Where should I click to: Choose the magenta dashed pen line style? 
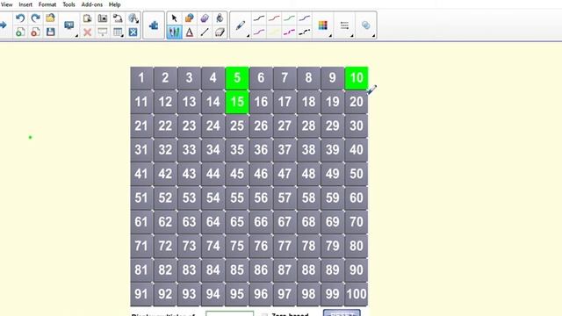(x=289, y=32)
